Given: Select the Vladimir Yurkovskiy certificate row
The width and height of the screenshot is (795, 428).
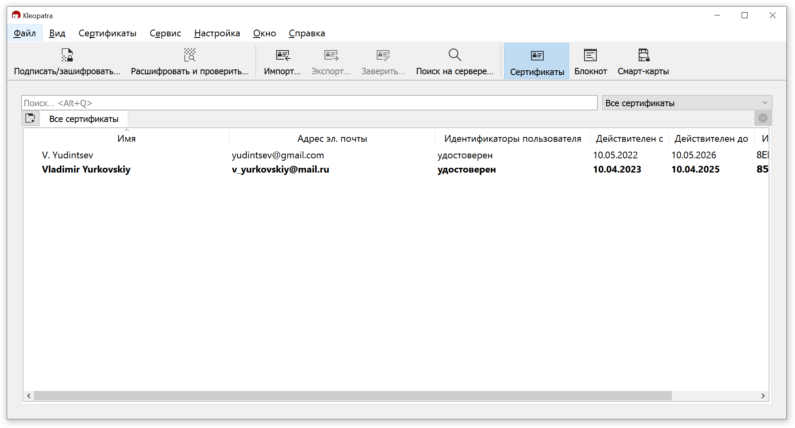Looking at the screenshot, I should click(396, 169).
